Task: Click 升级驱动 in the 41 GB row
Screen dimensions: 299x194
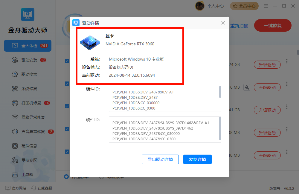Action: click(x=267, y=110)
